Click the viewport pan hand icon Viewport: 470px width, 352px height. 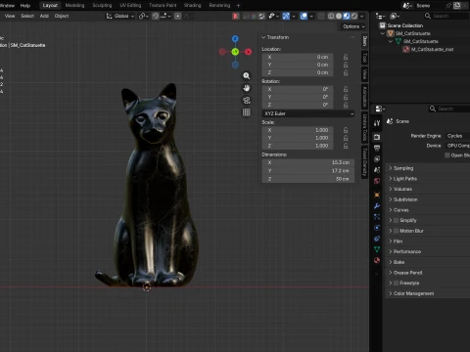tap(247, 88)
